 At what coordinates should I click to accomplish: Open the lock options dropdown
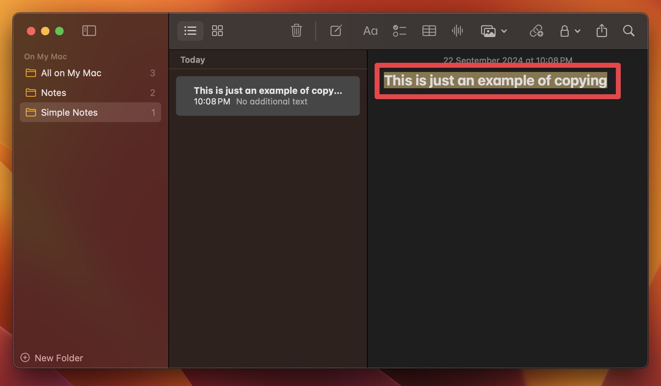pos(578,31)
